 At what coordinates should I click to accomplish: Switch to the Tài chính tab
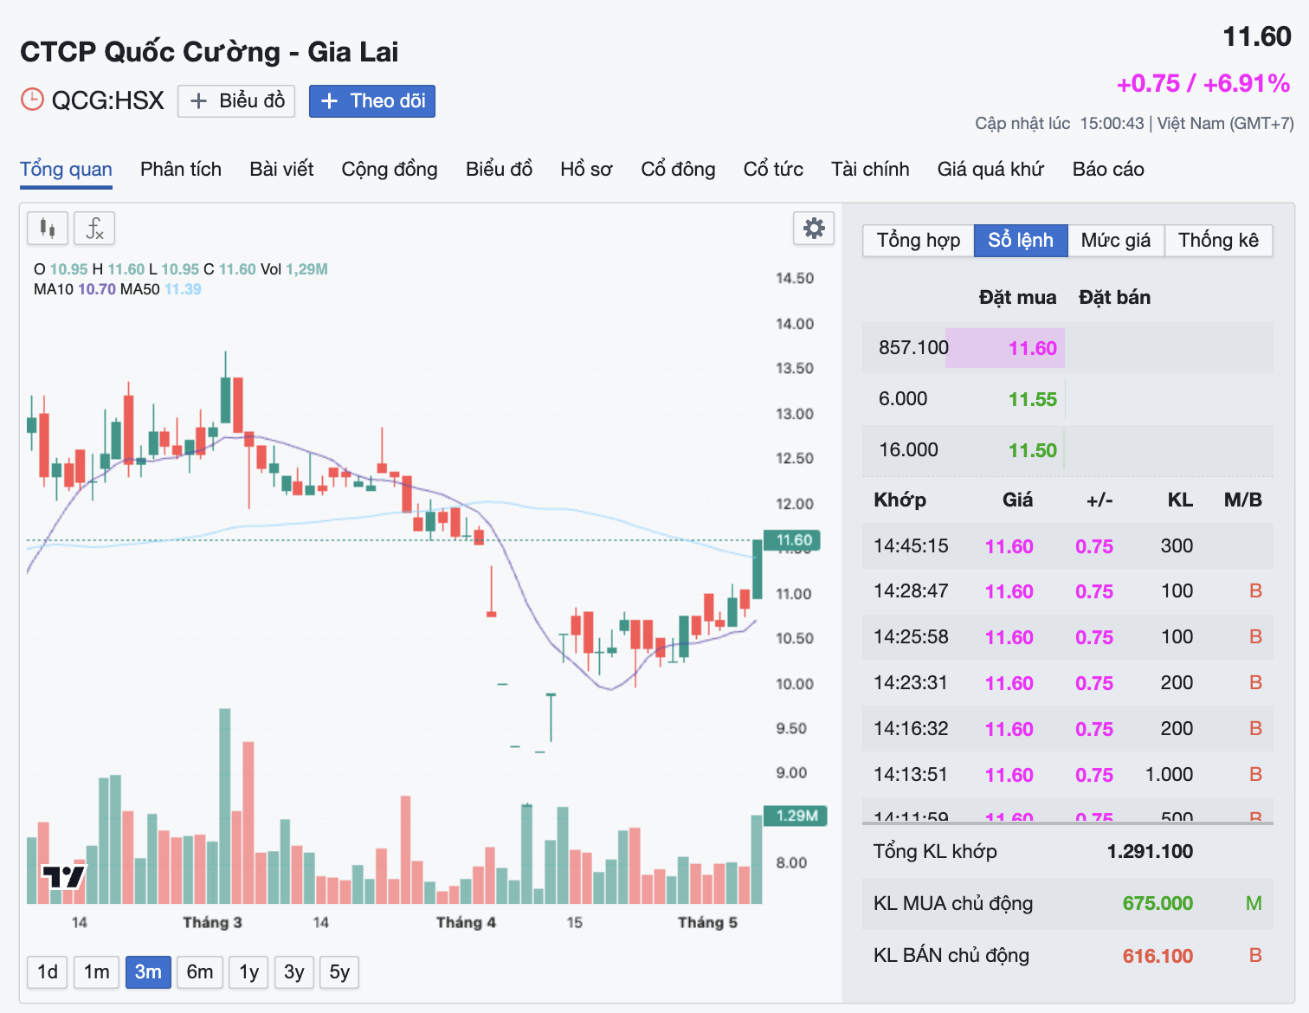870,170
